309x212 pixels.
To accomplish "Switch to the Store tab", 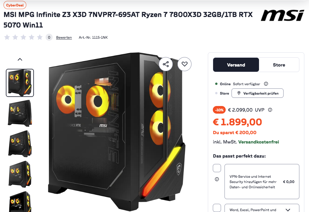I will tap(279, 65).
